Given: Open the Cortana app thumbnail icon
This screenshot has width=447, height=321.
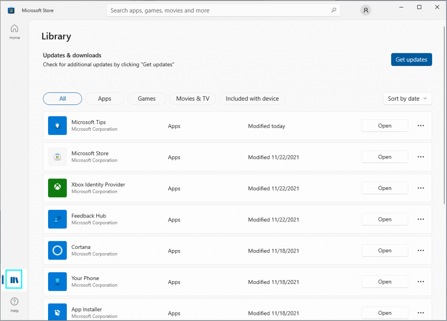Looking at the screenshot, I should click(57, 250).
